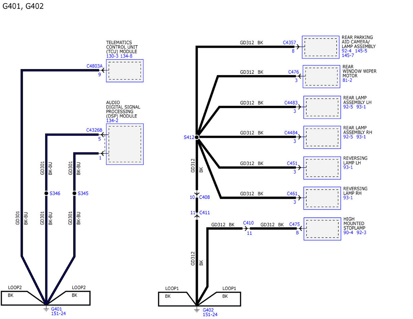Open the C4326B connector link
This screenshot has height=319, width=413.
pos(94,130)
